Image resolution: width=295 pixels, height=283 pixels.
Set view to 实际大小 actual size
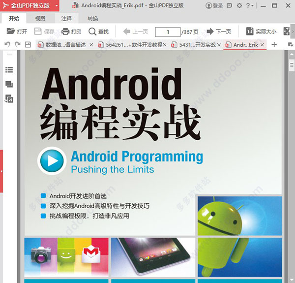(262, 31)
